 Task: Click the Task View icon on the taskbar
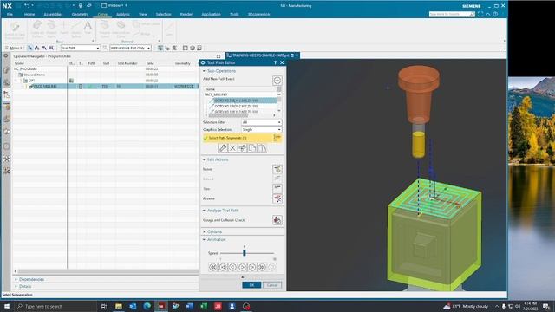point(104,306)
